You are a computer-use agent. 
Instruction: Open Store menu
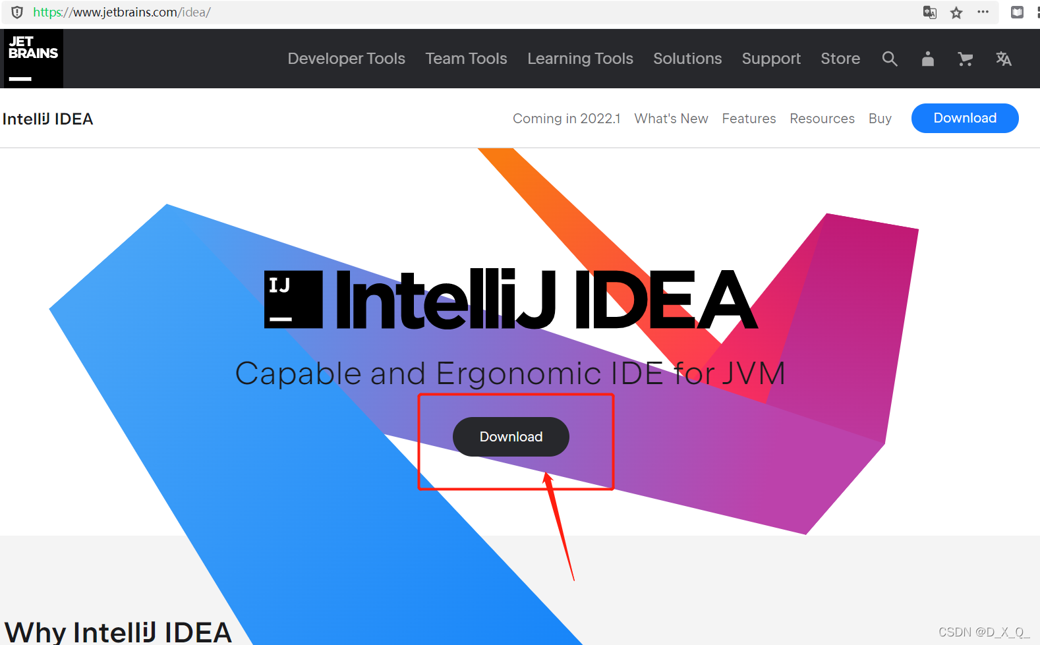[x=840, y=59]
